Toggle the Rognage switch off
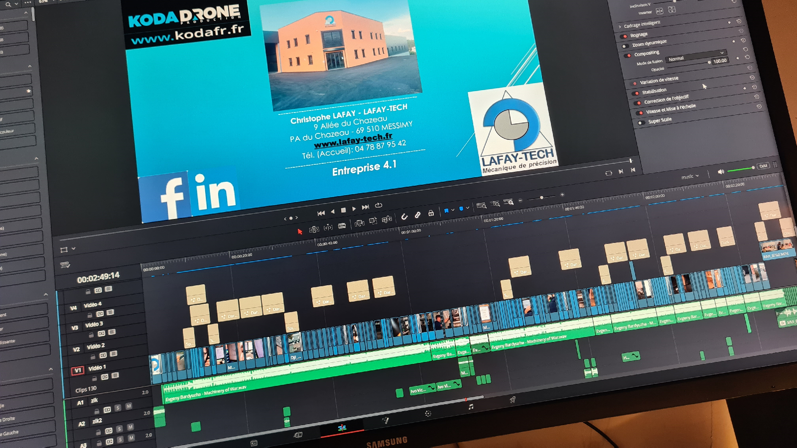 tap(624, 36)
